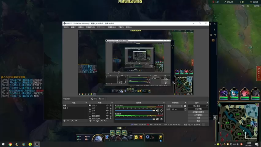
Task: Move the selected source down
Action: click(x=105, y=121)
